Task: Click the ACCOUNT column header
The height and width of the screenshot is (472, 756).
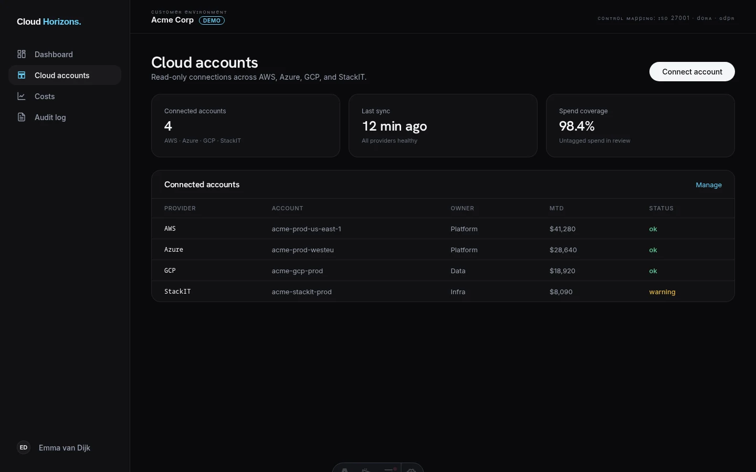Action: pyautogui.click(x=287, y=208)
